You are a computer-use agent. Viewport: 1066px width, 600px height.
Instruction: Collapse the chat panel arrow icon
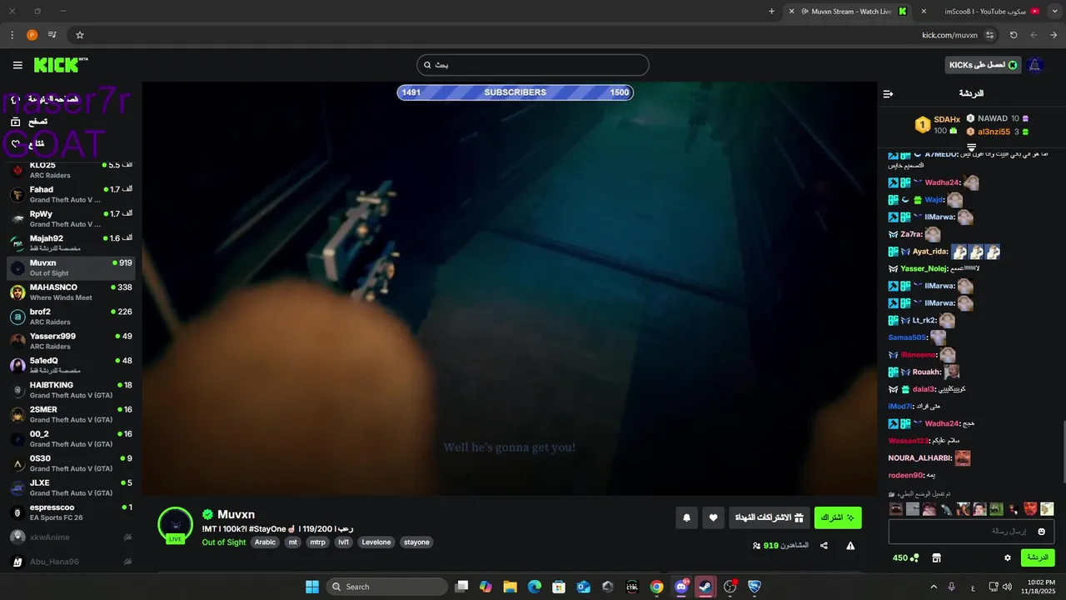click(888, 93)
